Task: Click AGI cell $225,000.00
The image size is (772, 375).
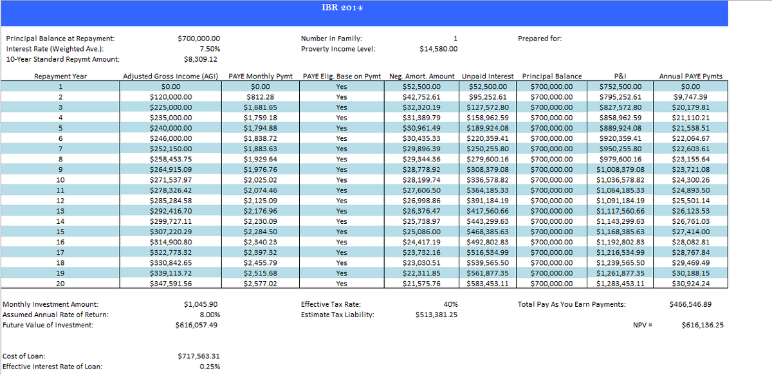Action: click(x=170, y=107)
